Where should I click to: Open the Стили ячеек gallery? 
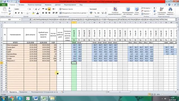coord(137,11)
